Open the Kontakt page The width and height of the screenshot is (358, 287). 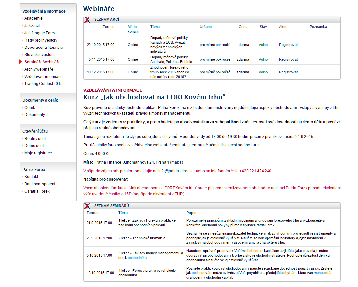(x=31, y=177)
